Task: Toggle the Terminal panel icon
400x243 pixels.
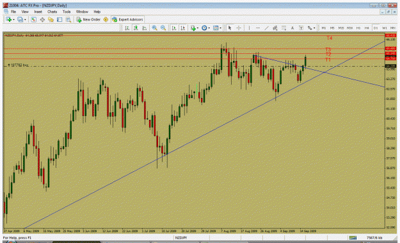Action: coord(60,19)
